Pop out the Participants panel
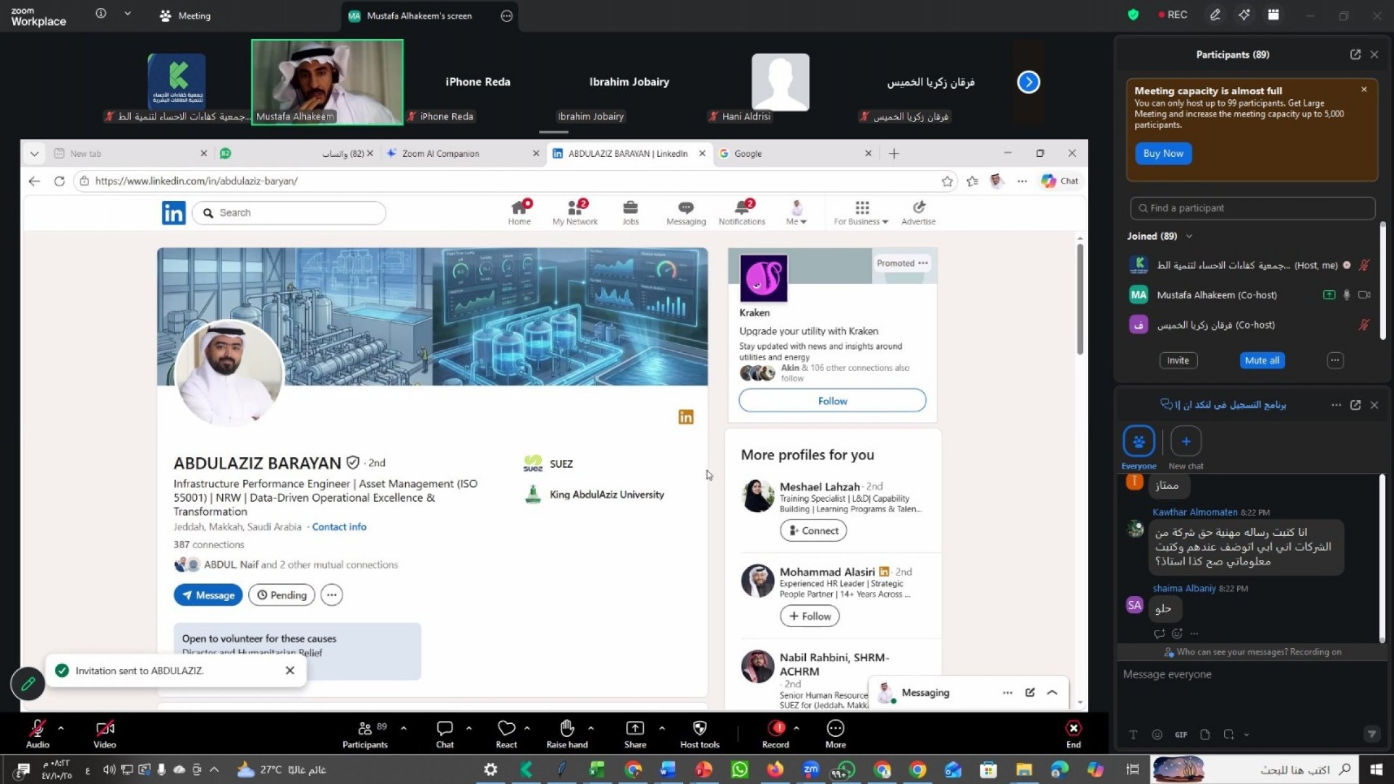This screenshot has height=784, width=1394. coord(1355,55)
